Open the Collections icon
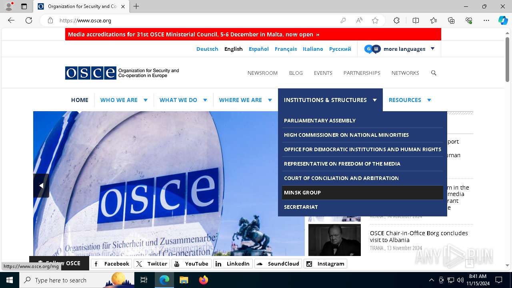Image resolution: width=512 pixels, height=288 pixels. (451, 20)
